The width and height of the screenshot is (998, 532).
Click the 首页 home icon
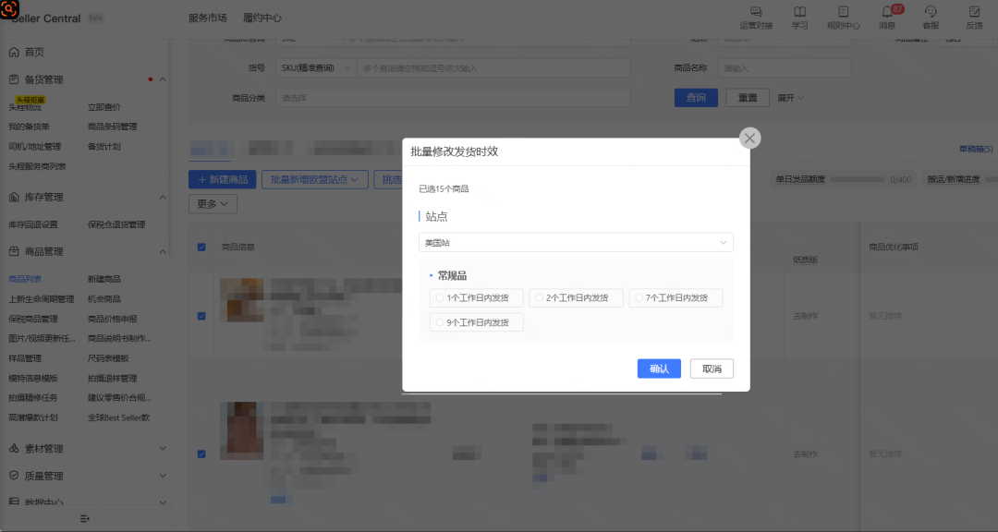click(x=14, y=52)
